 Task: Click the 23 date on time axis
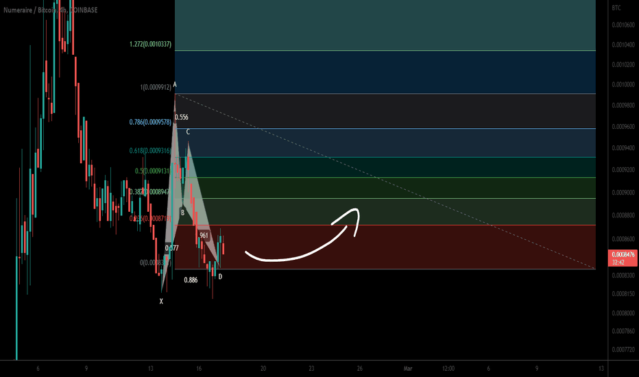click(311, 369)
